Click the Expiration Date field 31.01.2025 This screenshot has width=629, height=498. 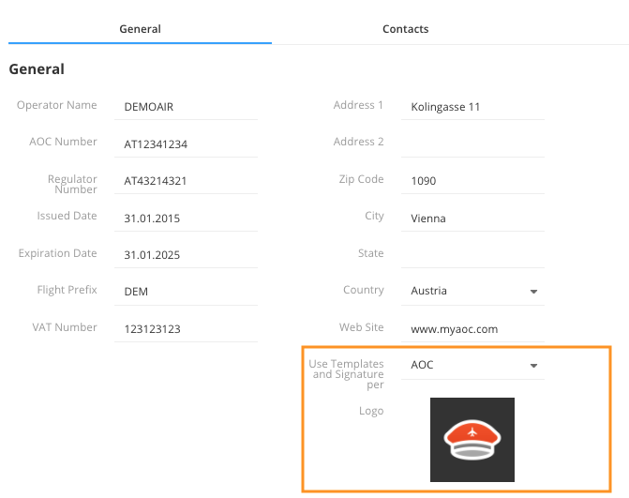pyautogui.click(x=186, y=255)
